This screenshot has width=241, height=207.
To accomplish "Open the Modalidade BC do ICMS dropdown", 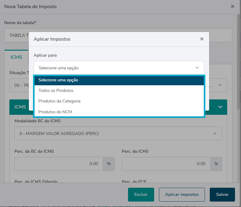I will pyautogui.click(x=118, y=133).
